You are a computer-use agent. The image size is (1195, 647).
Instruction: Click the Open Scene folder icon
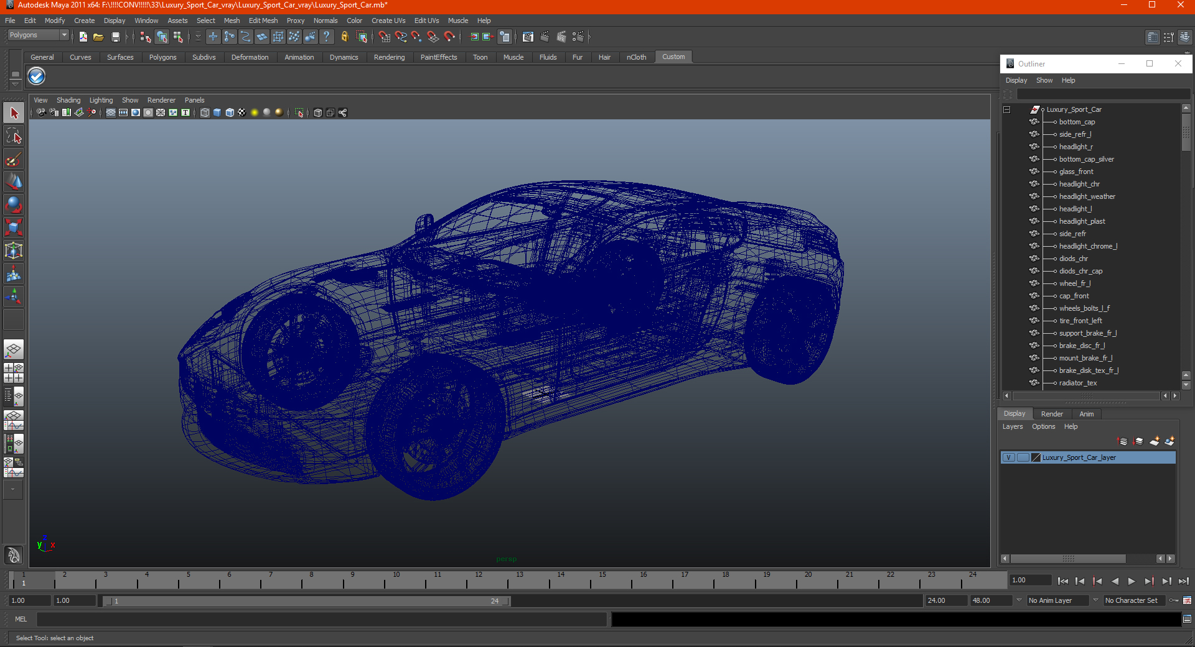tap(98, 37)
